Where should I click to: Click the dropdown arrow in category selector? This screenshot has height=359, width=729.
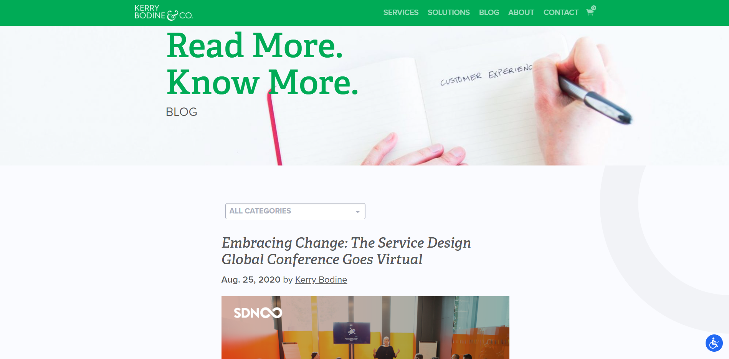tap(358, 212)
